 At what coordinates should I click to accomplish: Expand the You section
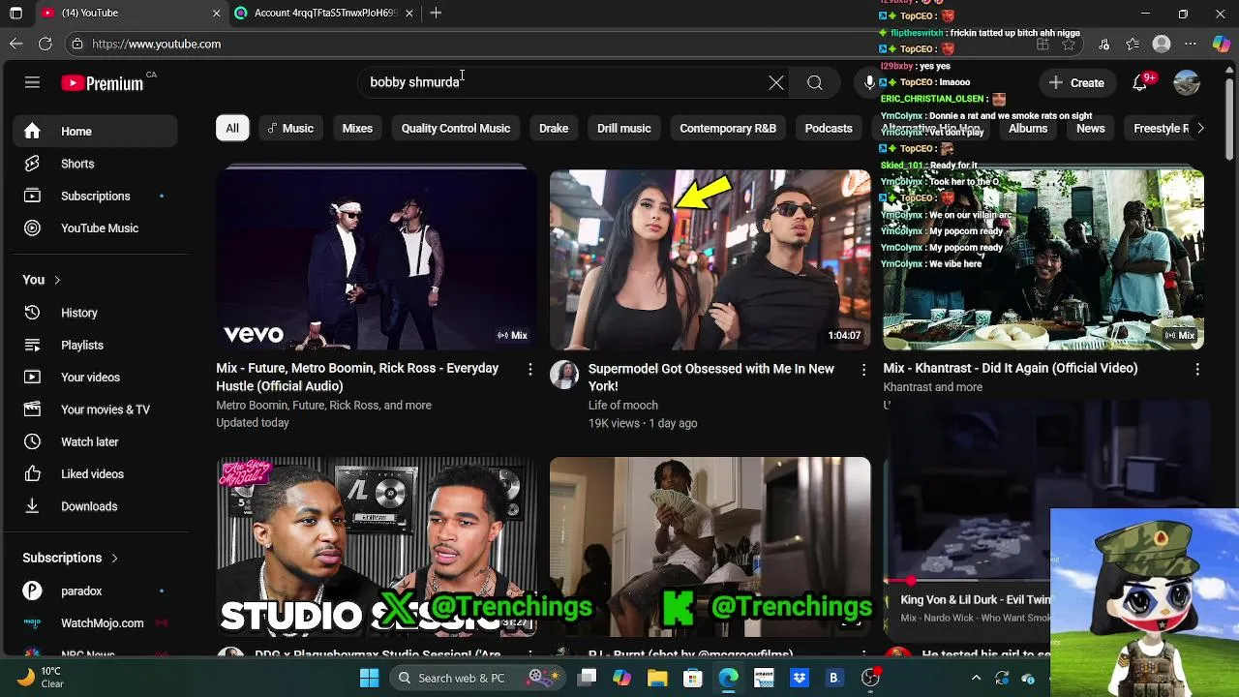(x=42, y=280)
